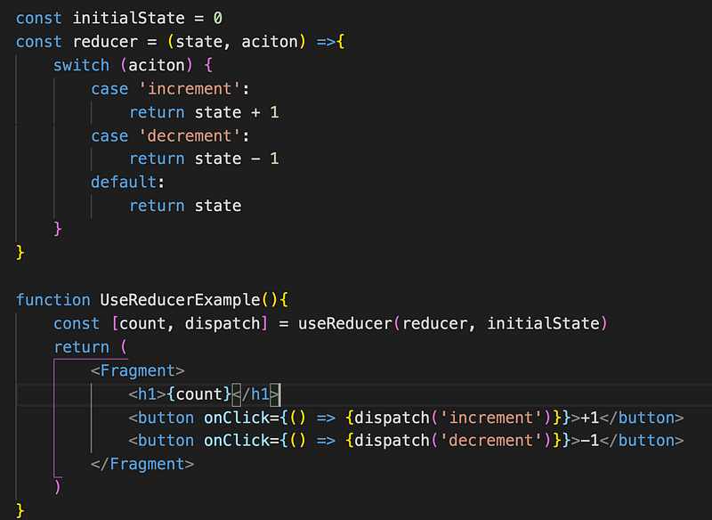Click the closing h1 tag
The height and width of the screenshot is (520, 712).
[257, 394]
